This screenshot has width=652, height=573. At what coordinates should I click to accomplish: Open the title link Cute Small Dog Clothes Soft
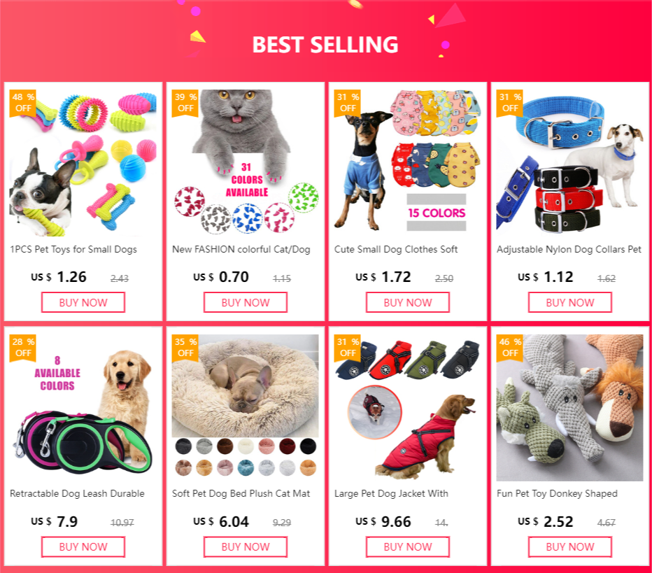coord(396,249)
